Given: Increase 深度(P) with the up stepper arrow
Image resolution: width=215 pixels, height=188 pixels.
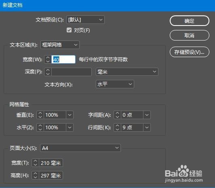Looking at the screenshot, I should tap(48, 70).
